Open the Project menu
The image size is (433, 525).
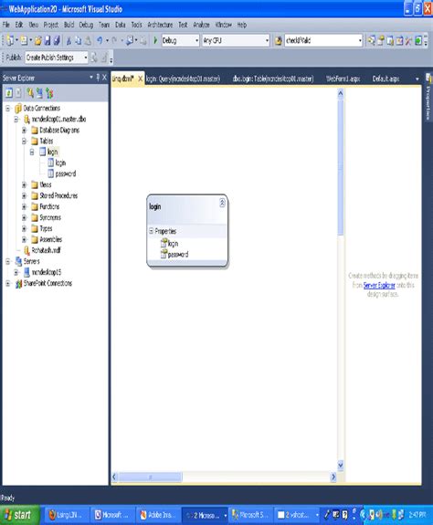point(51,25)
